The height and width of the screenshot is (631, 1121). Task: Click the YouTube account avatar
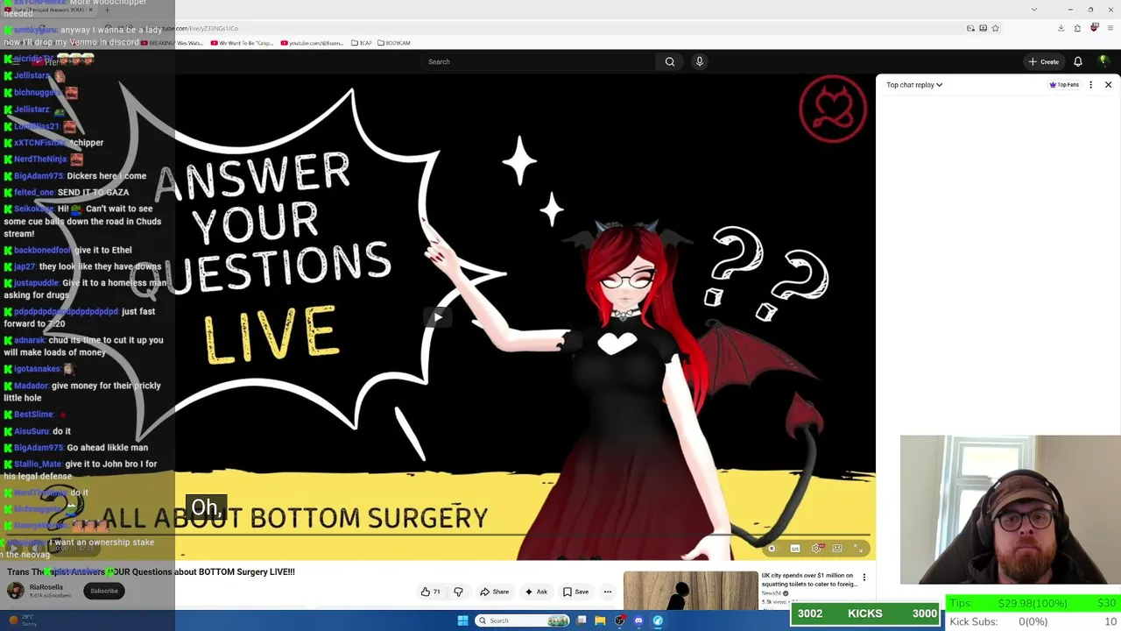point(1103,61)
